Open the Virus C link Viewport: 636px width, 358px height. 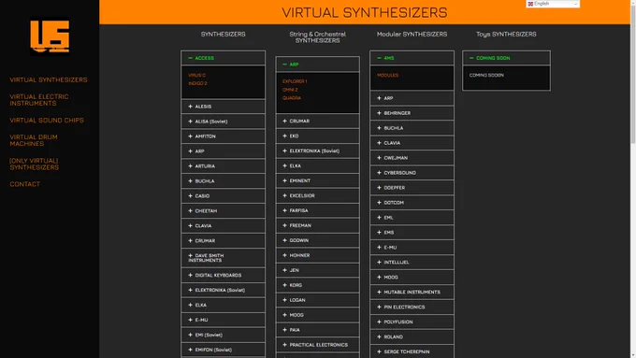click(196, 75)
